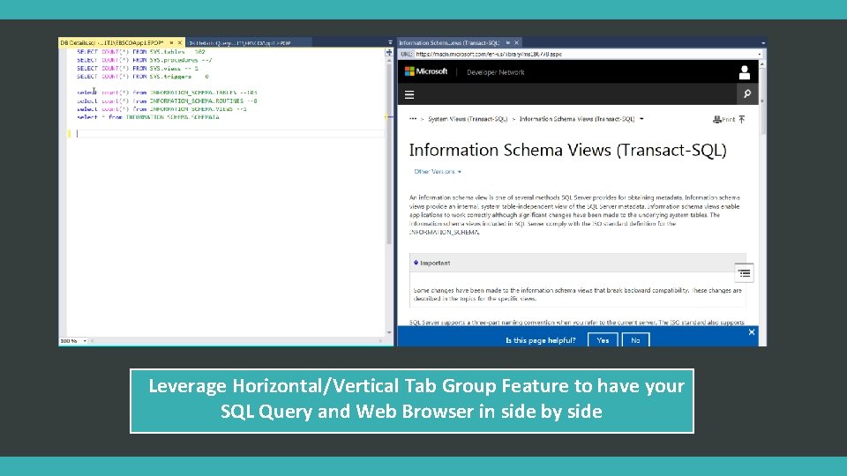Answer No to page helpful prompt

tap(635, 340)
